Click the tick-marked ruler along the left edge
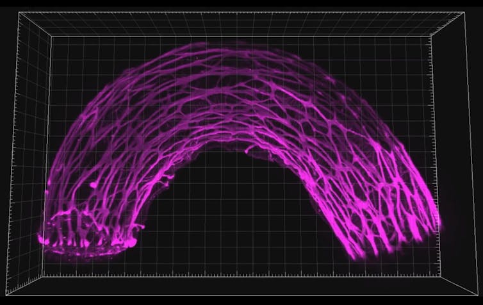This screenshot has height=305, width=483. [x=23, y=154]
